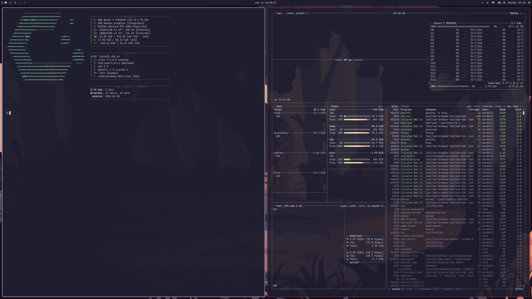Select workspace 3 in the top bar

coord(15,3)
